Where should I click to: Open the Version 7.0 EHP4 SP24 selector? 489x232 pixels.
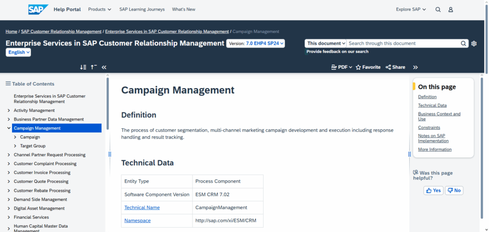point(255,44)
